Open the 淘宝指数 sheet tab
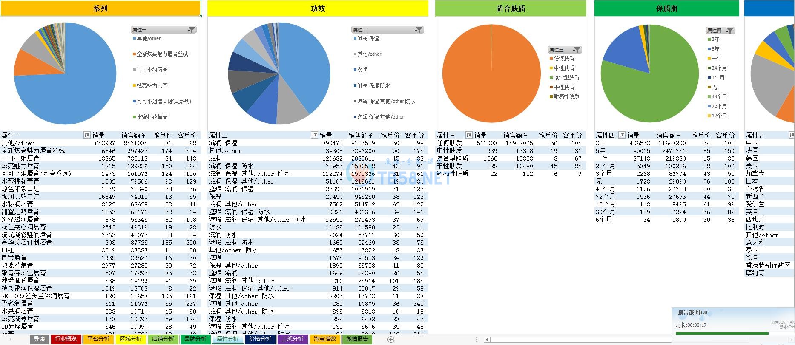 click(325, 339)
